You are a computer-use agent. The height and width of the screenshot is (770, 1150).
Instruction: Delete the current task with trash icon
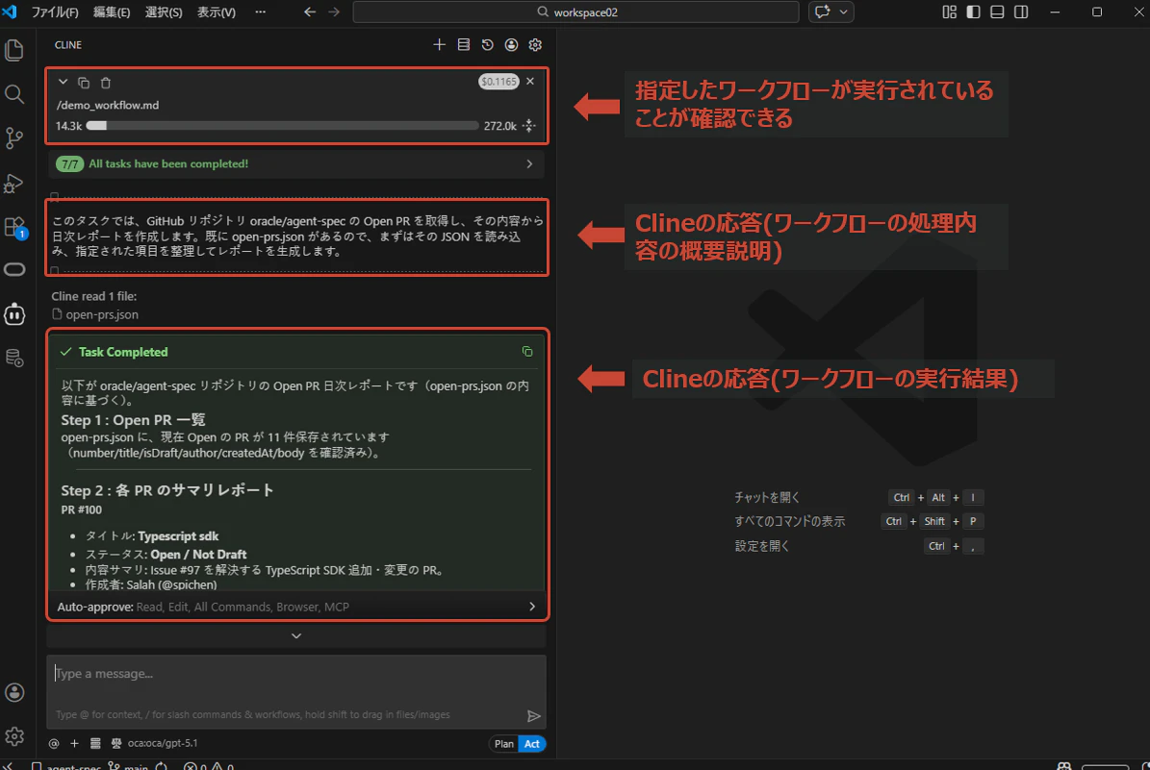coord(106,83)
